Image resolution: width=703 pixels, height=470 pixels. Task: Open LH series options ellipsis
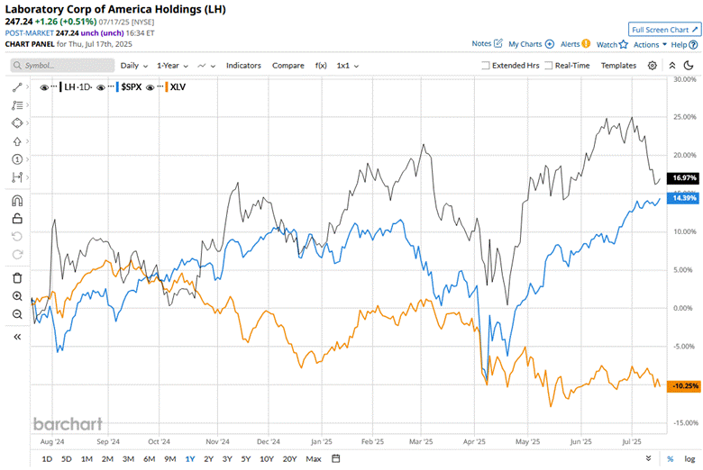click(54, 87)
